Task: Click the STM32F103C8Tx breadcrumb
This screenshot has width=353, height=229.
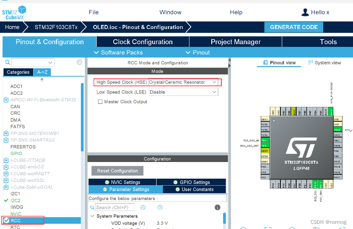Action: point(56,27)
